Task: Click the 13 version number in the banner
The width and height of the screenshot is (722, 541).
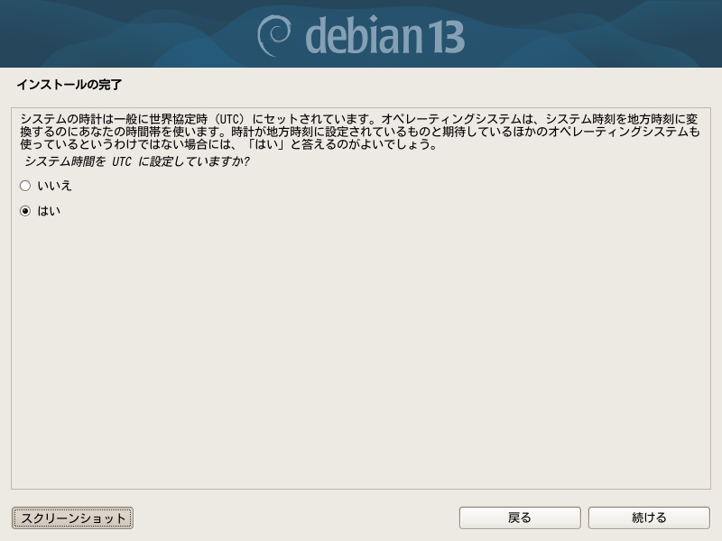Action: point(446,37)
